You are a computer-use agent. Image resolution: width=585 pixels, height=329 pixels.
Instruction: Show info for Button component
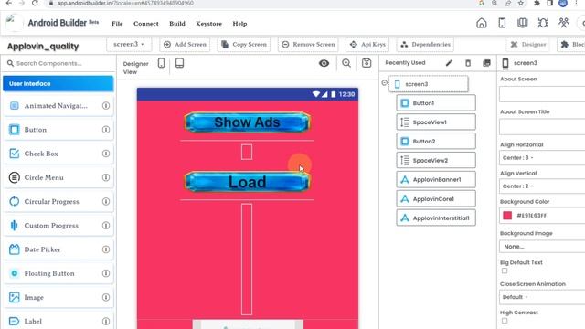pos(106,130)
